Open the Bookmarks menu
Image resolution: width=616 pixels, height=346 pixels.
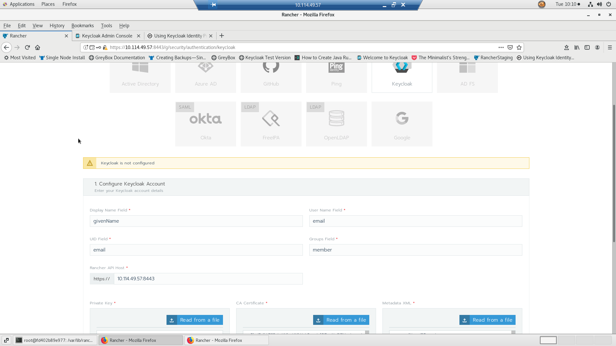pyautogui.click(x=82, y=26)
